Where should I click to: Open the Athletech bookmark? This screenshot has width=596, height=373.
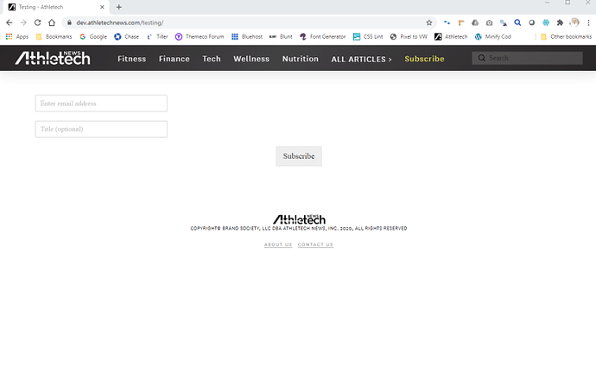click(x=451, y=37)
